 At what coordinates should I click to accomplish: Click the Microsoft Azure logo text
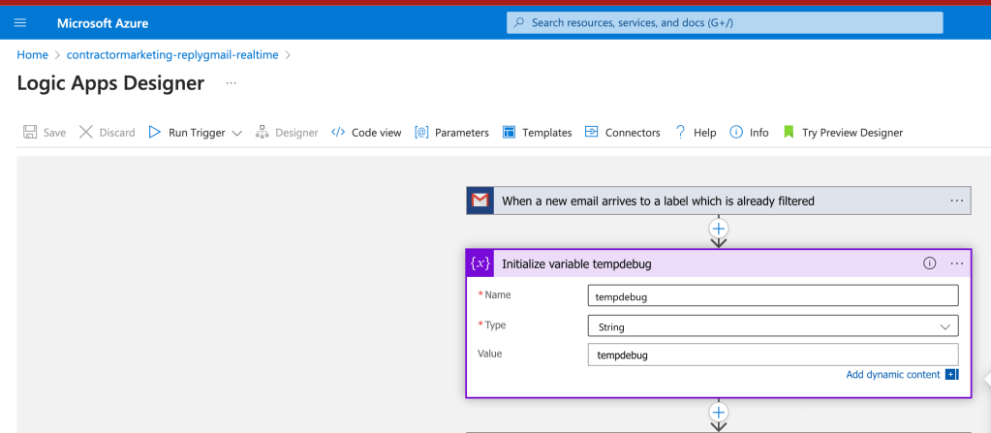(x=103, y=23)
